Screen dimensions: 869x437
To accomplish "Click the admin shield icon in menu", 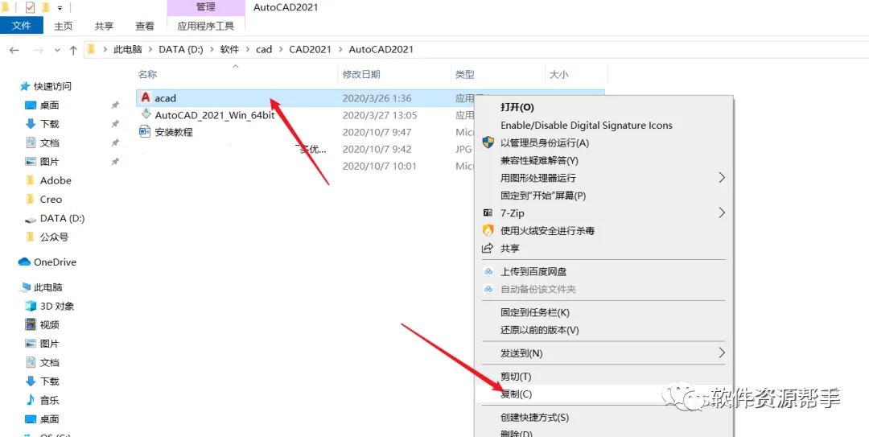I will pyautogui.click(x=488, y=142).
